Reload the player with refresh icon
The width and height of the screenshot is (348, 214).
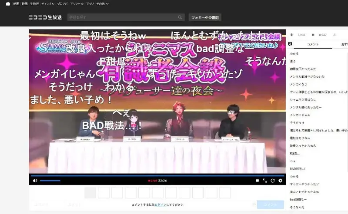tap(273, 181)
